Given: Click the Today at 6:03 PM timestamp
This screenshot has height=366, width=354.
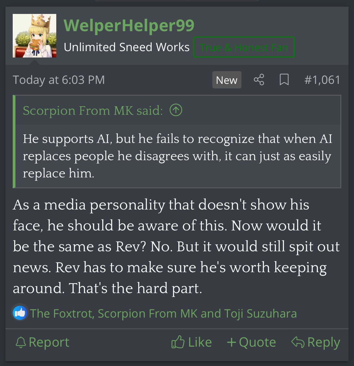Looking at the screenshot, I should pyautogui.click(x=59, y=80).
